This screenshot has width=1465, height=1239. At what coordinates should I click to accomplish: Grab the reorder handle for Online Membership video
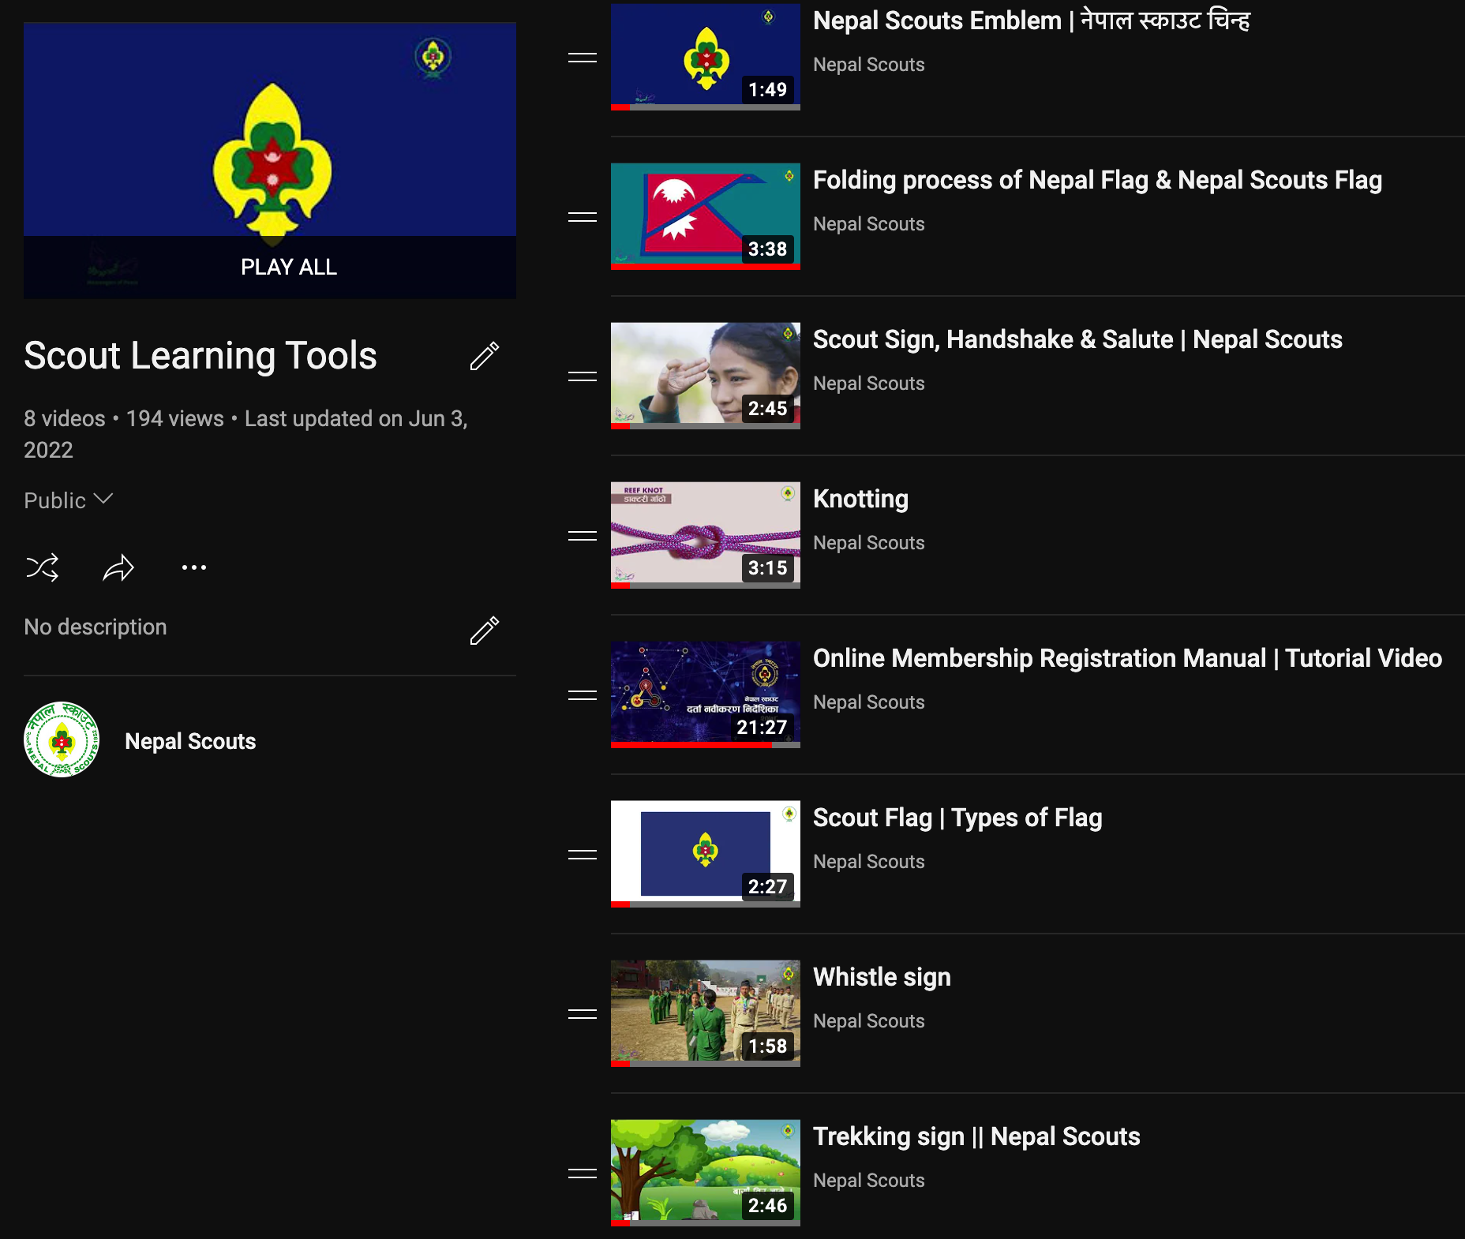click(x=583, y=695)
